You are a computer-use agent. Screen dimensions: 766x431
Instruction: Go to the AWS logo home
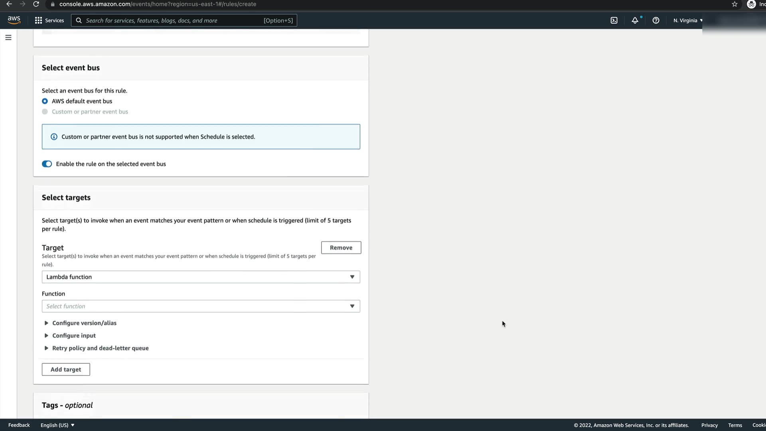[14, 20]
